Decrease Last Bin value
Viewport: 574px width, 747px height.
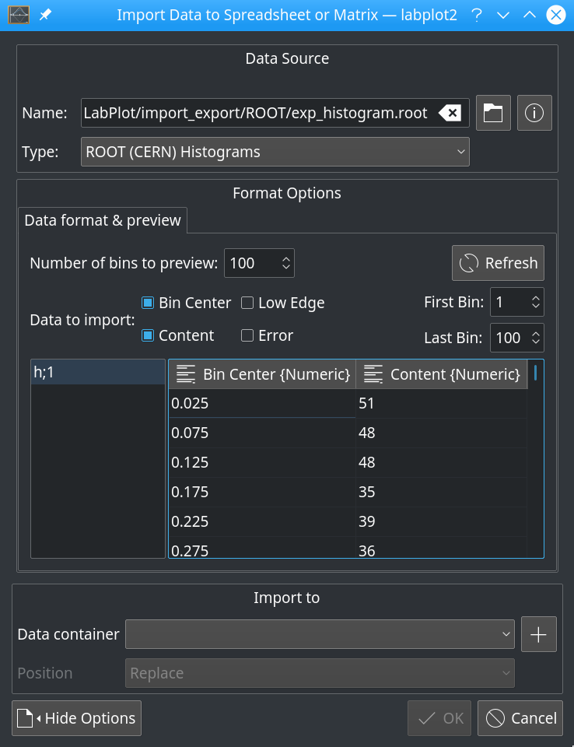[535, 342]
